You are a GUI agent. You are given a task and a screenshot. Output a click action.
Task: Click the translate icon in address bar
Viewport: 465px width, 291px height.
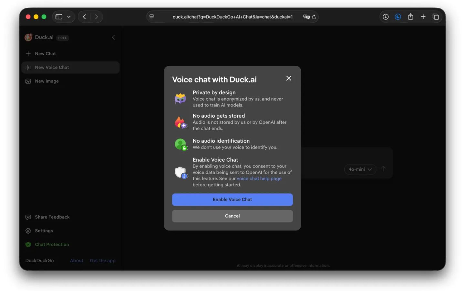(x=306, y=17)
